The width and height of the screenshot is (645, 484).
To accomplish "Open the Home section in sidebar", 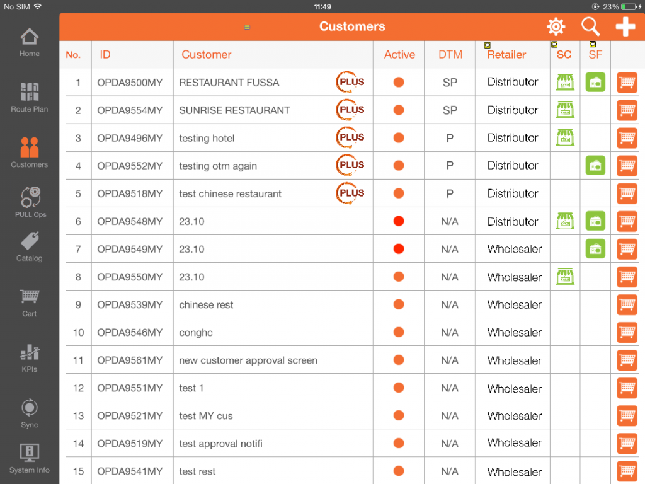I will (29, 43).
